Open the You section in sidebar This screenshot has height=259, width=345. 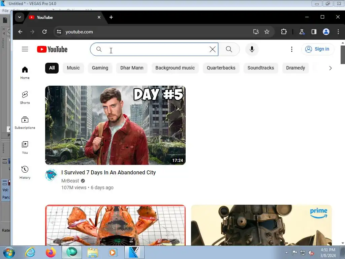tap(25, 148)
